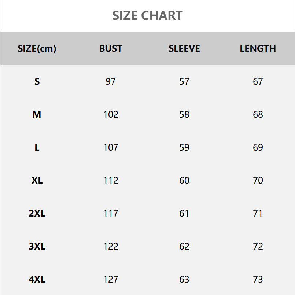This screenshot has height=295, width=295.
Task: Click length value 73 for size 4XL
Action: (x=258, y=279)
